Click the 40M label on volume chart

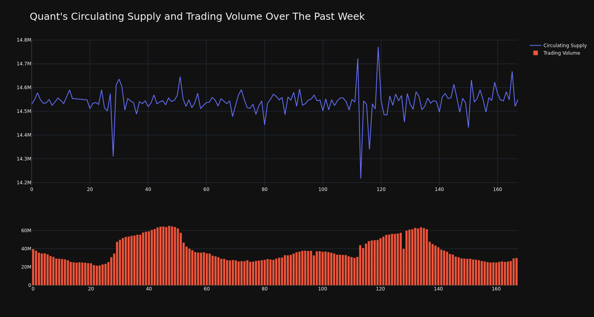tap(26, 249)
